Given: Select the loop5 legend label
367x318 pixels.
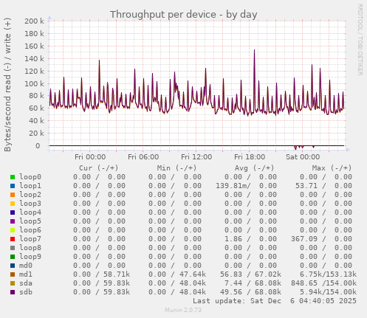Looking at the screenshot, I should pyautogui.click(x=30, y=221).
